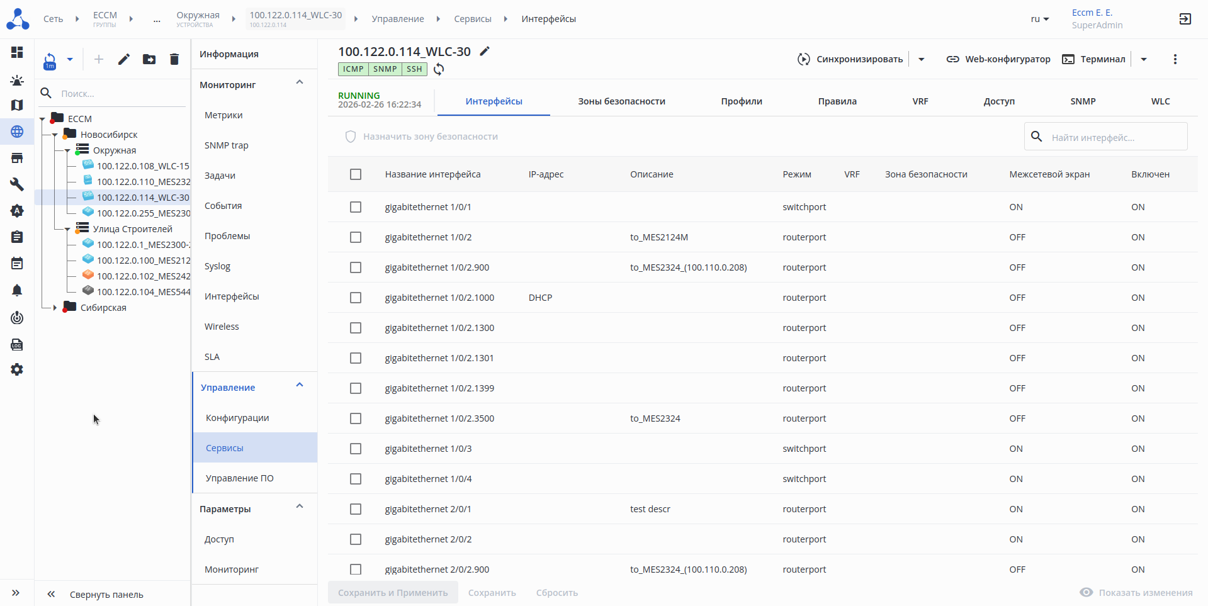The width and height of the screenshot is (1208, 606).
Task: Check the gigabitethernet 1/0/1 row checkbox
Action: click(x=356, y=207)
